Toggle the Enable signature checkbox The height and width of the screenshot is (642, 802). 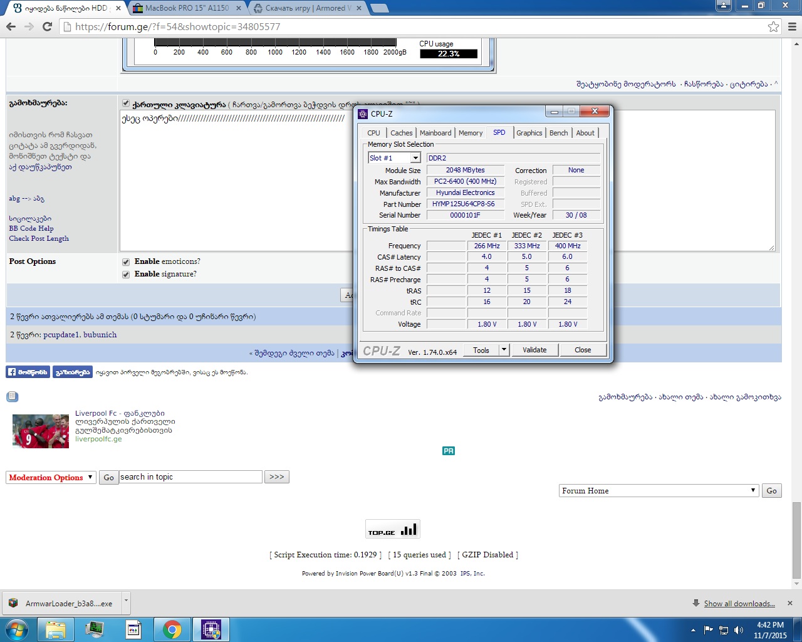(126, 275)
